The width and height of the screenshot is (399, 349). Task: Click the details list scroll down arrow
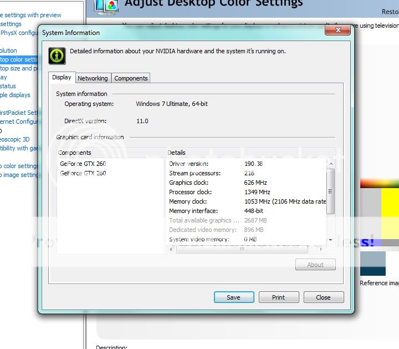(x=330, y=240)
